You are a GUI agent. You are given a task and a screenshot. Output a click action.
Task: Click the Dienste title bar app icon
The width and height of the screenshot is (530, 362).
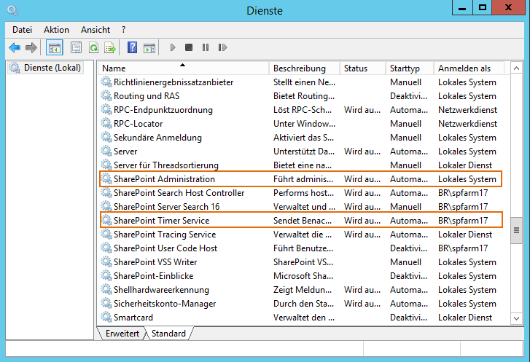12,10
